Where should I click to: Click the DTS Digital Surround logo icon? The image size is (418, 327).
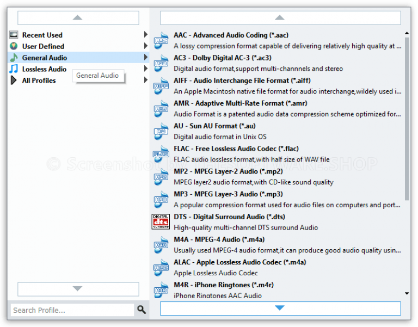pos(161,222)
